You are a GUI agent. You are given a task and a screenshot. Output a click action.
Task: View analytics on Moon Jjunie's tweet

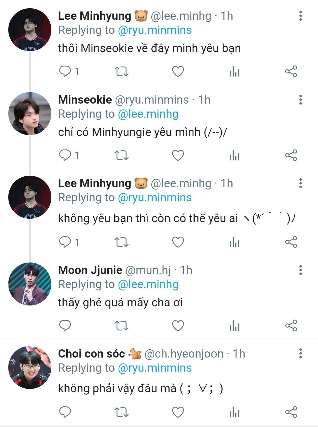tap(235, 325)
